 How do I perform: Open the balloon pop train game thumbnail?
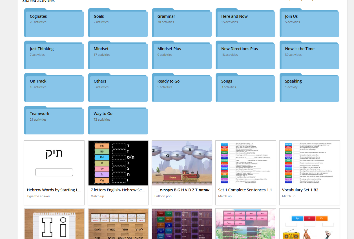point(182,163)
